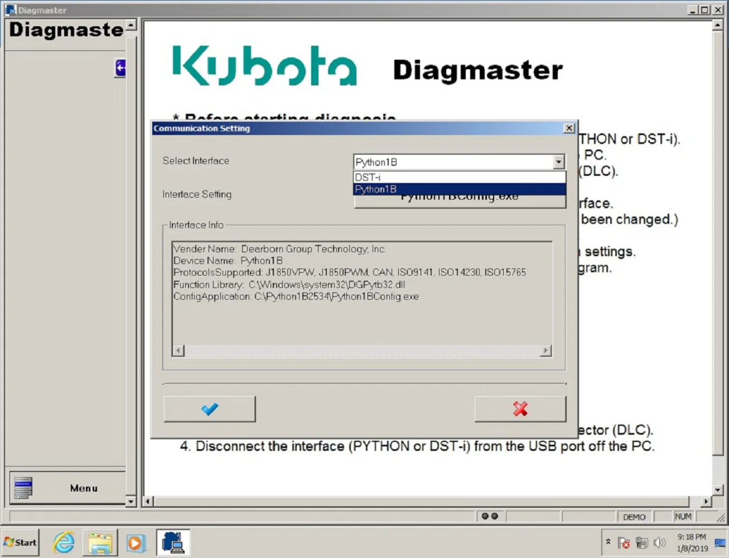Open Windows Explorer from the taskbar
Viewport: 729px width, 558px height.
tap(100, 542)
